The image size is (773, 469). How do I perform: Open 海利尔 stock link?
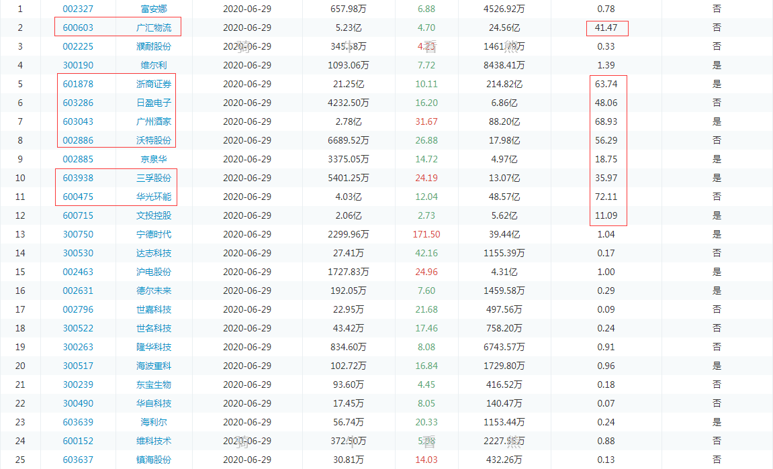(x=154, y=422)
